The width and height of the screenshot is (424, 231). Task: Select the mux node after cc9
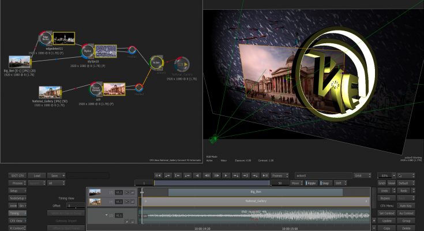pos(138,87)
